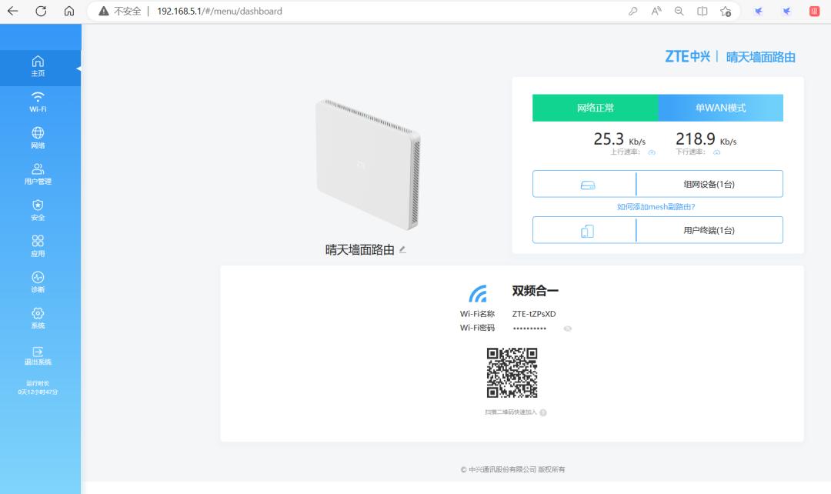
Task: Open 用户管理 user management section
Action: [37, 171]
